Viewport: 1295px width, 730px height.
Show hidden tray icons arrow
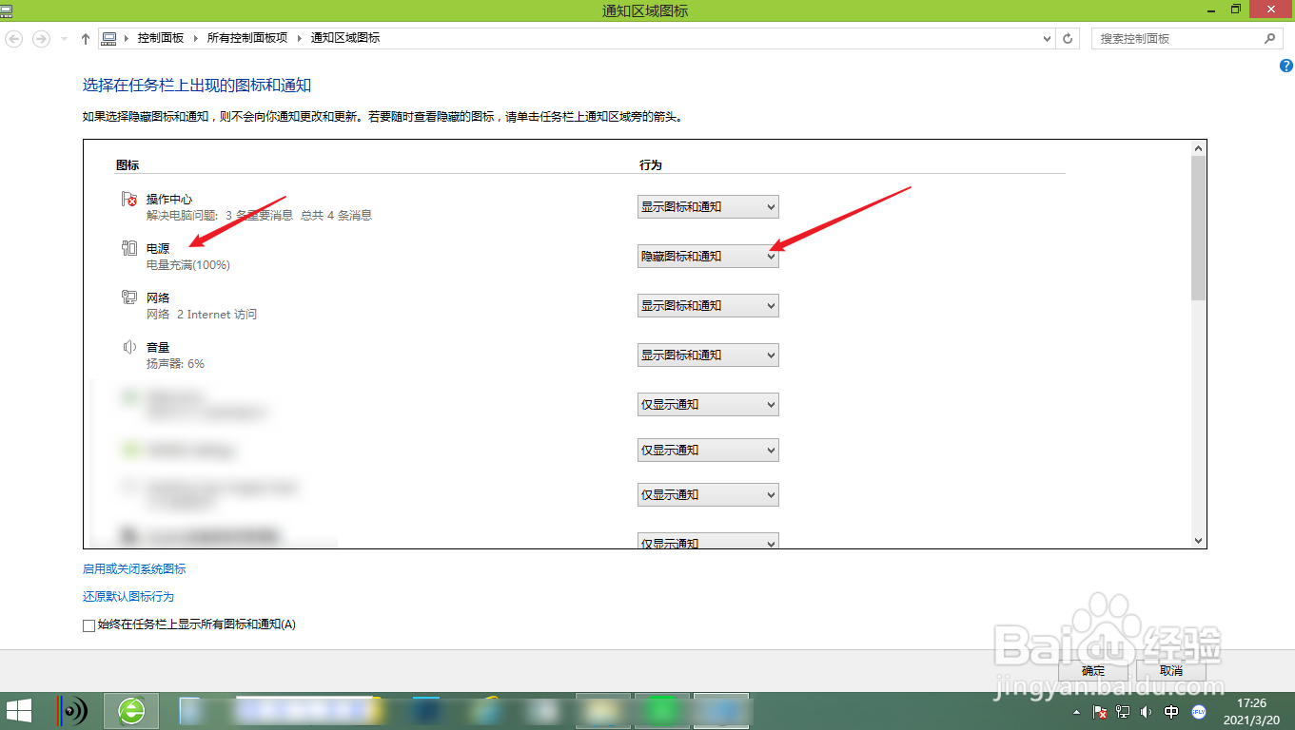click(1076, 711)
